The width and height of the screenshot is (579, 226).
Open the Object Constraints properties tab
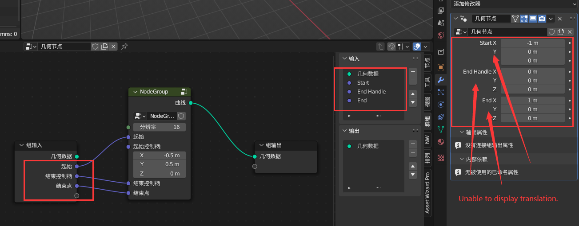441,117
